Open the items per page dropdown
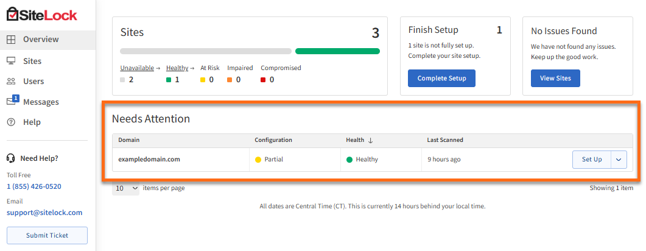646x251 pixels. click(x=126, y=188)
